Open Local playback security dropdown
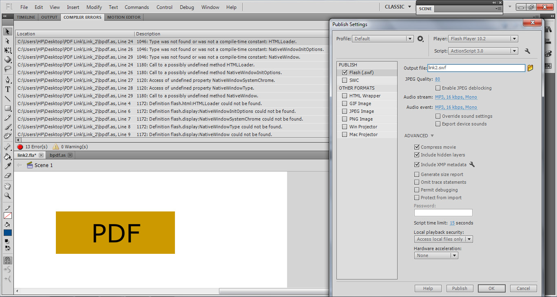This screenshot has width=557, height=297. click(443, 239)
